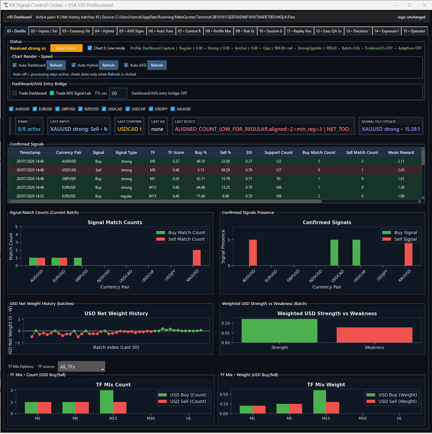Image resolution: width=432 pixels, height=434 pixels.
Task: Click the TF Score column header
Action: tap(176, 152)
